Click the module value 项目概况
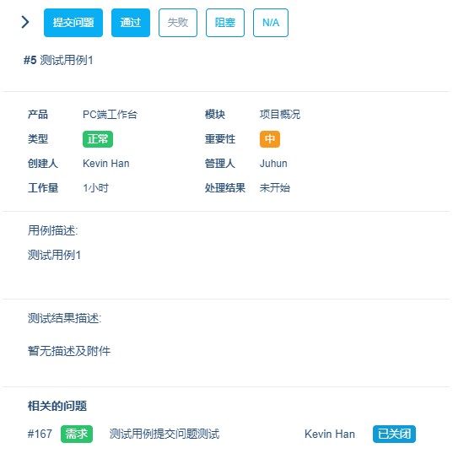This screenshot has height=475, width=453. click(280, 115)
